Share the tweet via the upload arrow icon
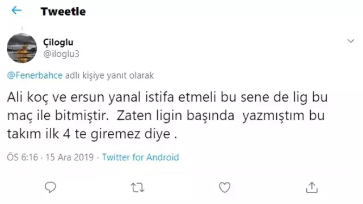Viewport: 363px width, 204px height. pos(311,188)
